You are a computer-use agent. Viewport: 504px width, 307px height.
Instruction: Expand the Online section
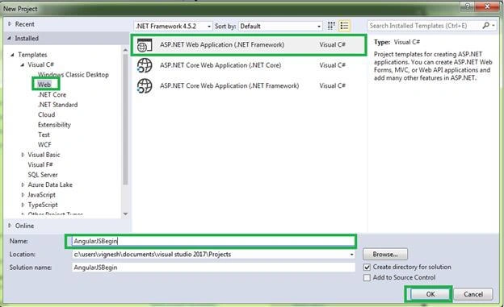(10, 226)
